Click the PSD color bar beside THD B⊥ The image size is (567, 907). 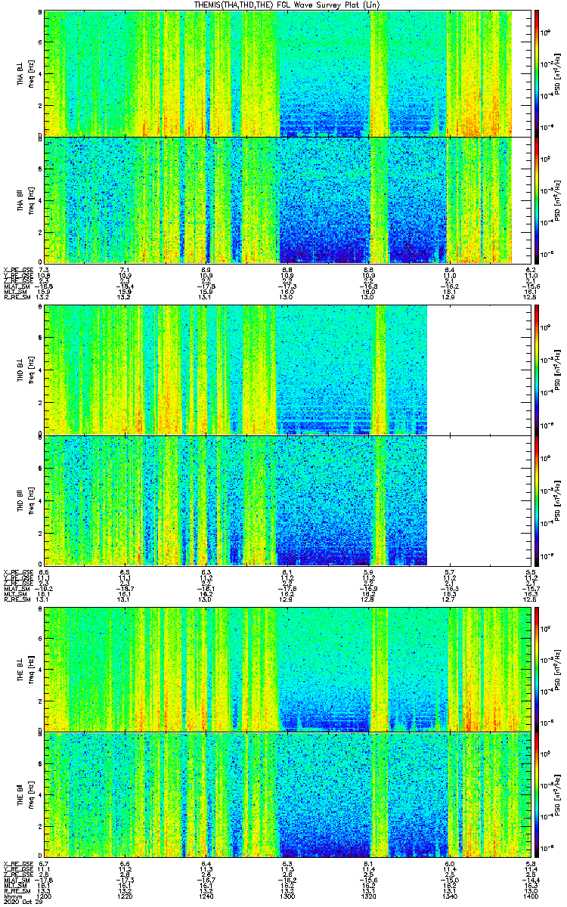538,370
